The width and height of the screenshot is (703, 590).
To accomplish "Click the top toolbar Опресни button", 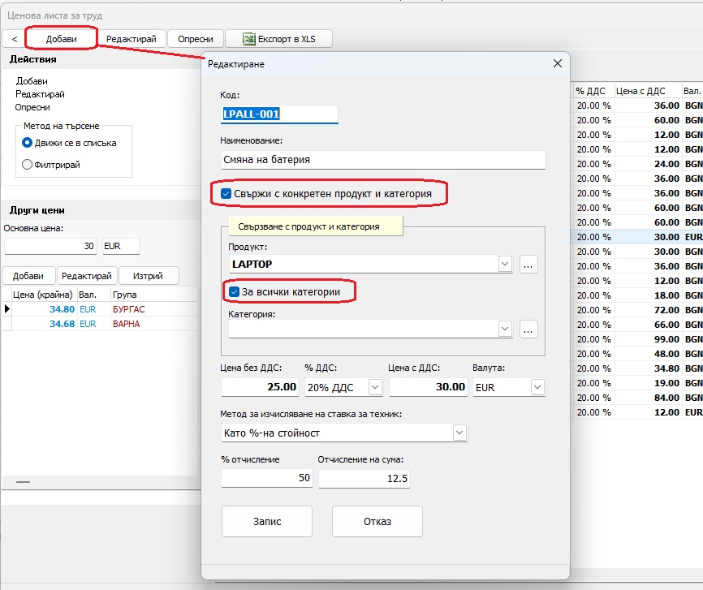I will 196,39.
